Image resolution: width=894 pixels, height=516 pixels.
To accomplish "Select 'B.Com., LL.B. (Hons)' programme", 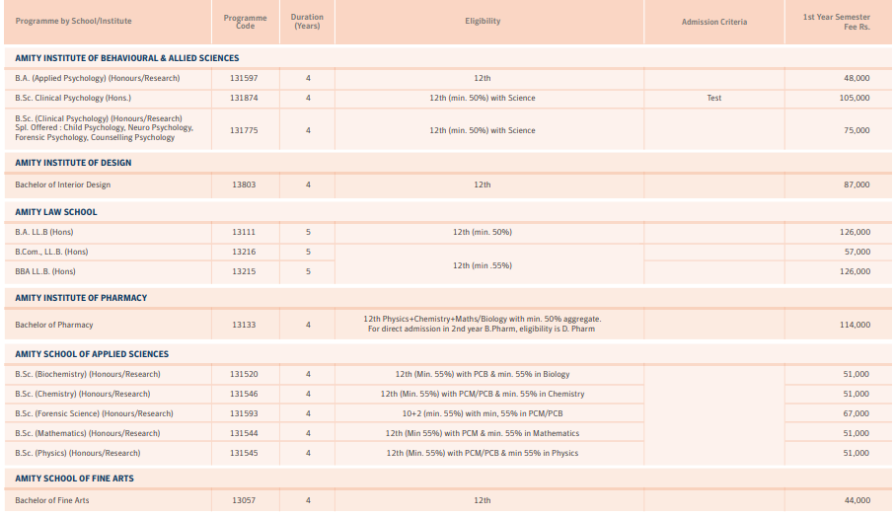I will coord(51,252).
